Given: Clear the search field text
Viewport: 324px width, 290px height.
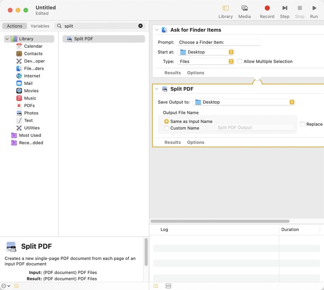Looking at the screenshot, I should click(x=140, y=26).
